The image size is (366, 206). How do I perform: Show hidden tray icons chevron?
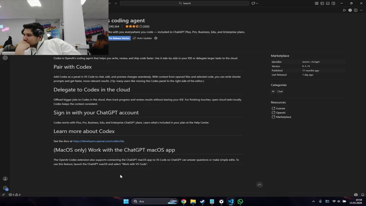coord(313,201)
